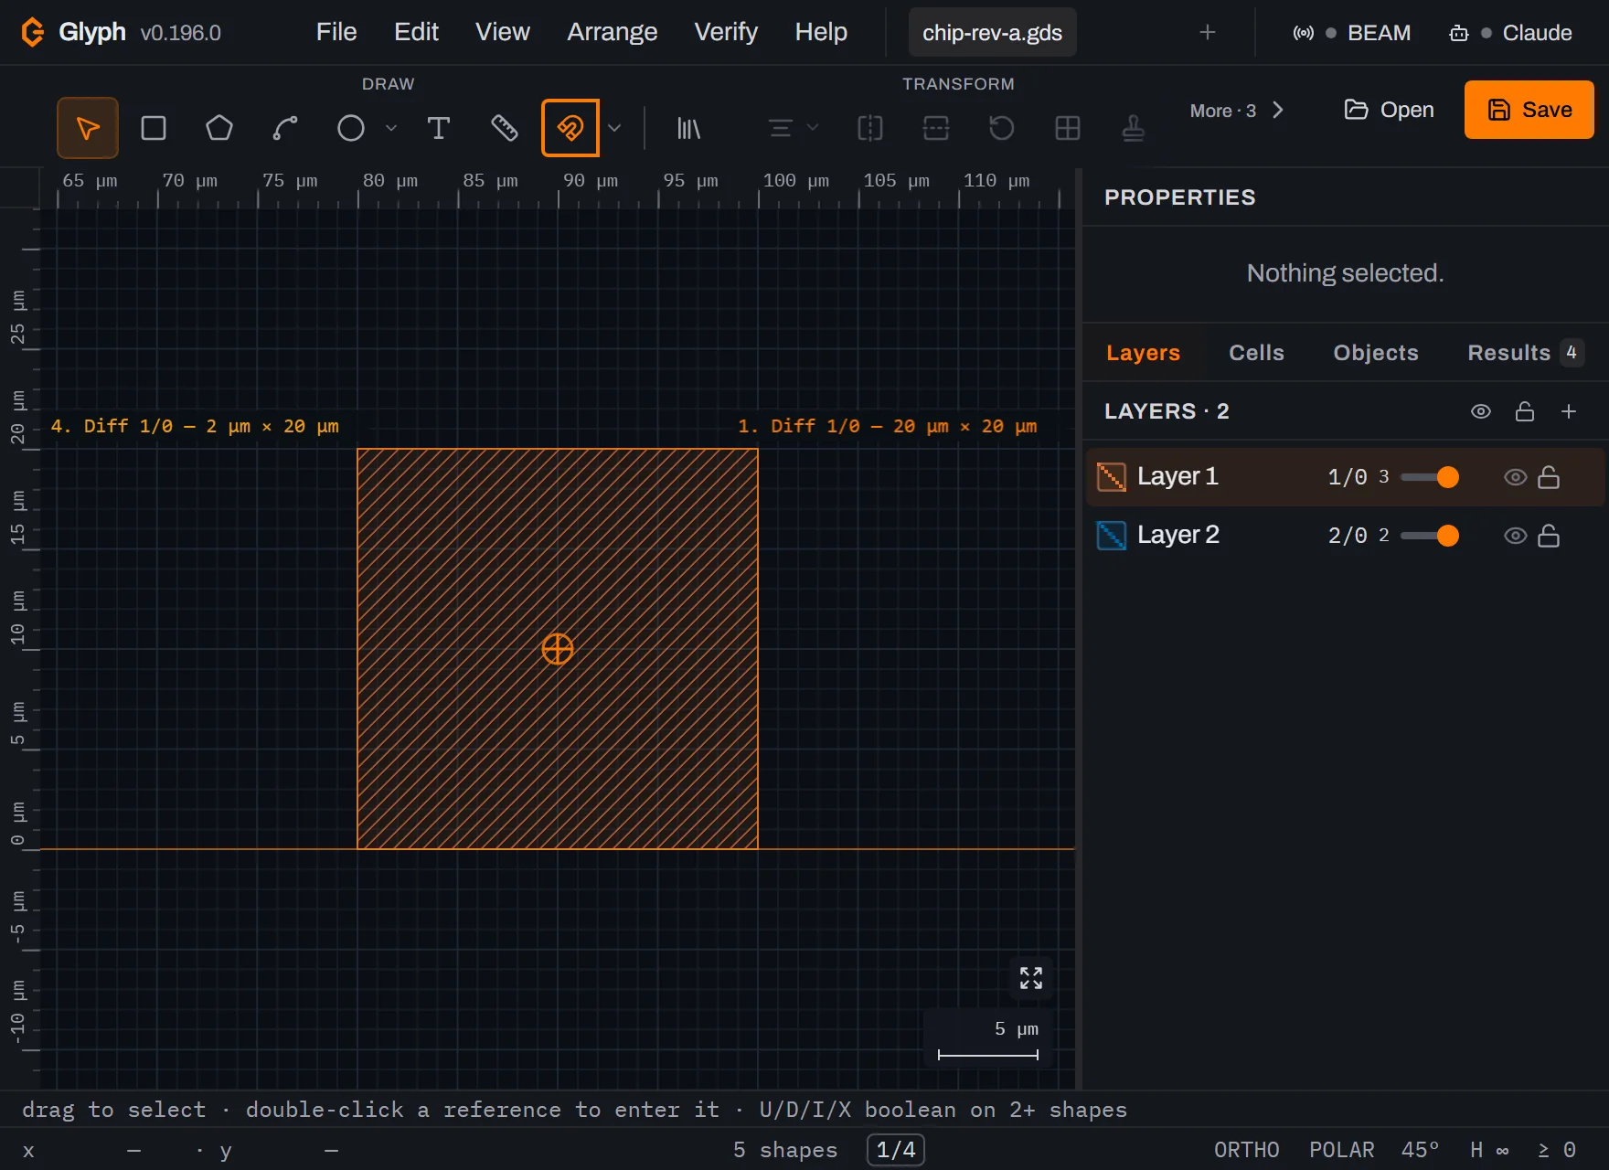Click the flip vertical transform icon
Viewport: 1609px width, 1170px height.
pyautogui.click(x=936, y=128)
